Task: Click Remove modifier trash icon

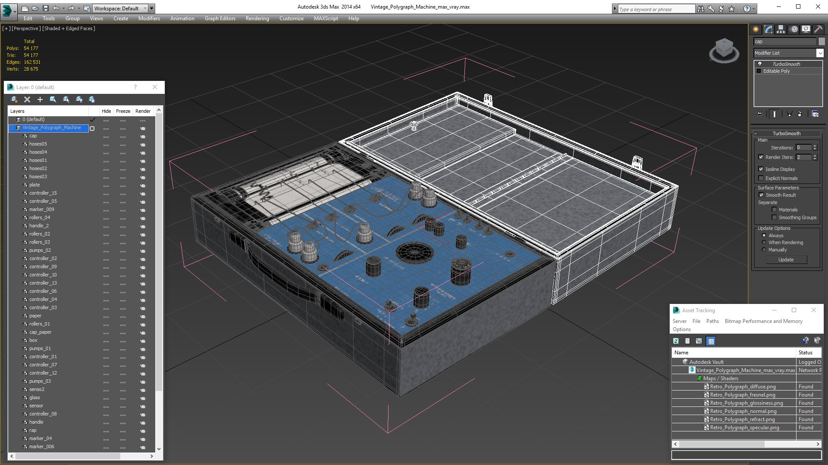Action: (x=800, y=114)
